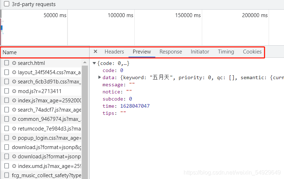Screen dimensions: 284x179
Task: Enable the 3rd-party requests checkbox
Action: (x=6, y=4)
